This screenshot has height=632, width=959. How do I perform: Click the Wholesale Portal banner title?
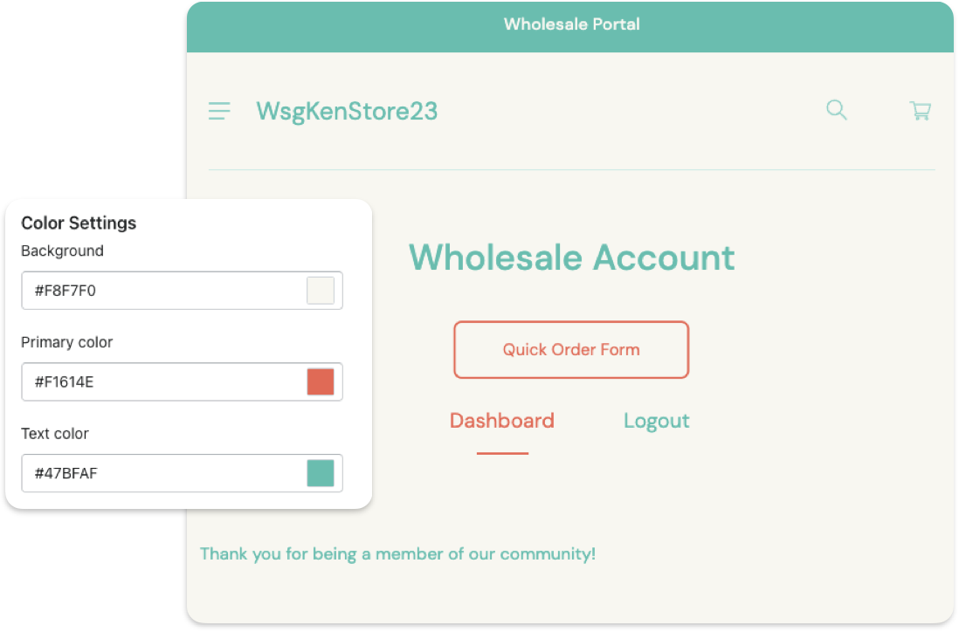[x=572, y=24]
